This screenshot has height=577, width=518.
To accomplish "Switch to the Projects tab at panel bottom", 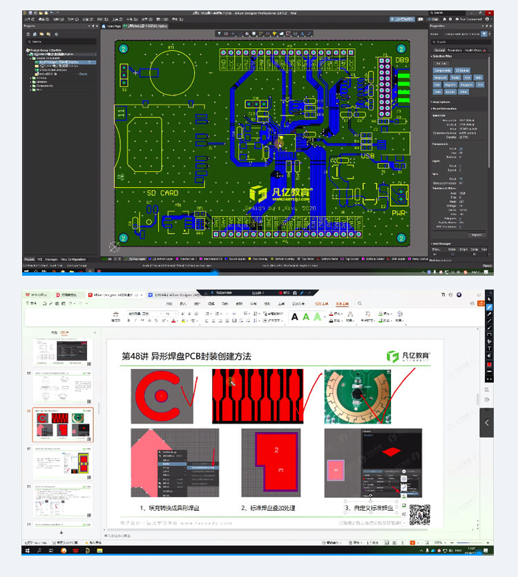I will pyautogui.click(x=30, y=259).
